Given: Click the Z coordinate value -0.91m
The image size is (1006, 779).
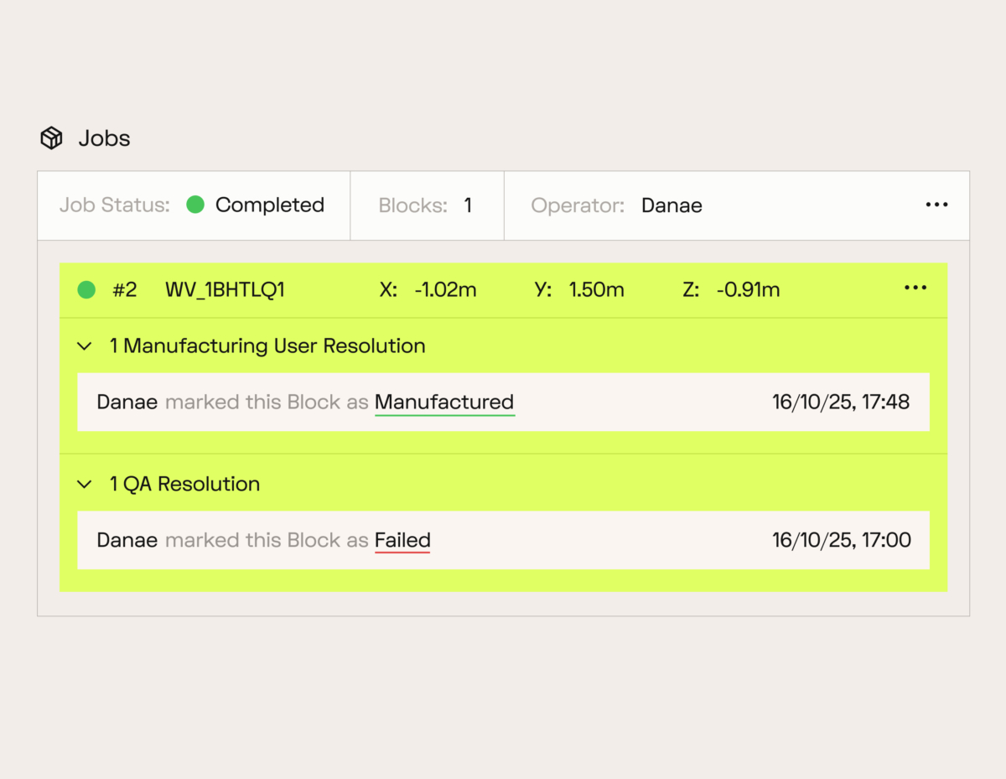Looking at the screenshot, I should 748,290.
